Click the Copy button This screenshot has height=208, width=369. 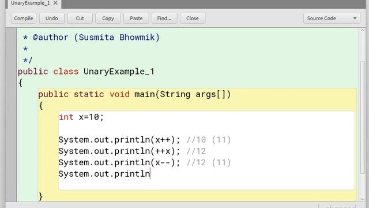point(108,18)
